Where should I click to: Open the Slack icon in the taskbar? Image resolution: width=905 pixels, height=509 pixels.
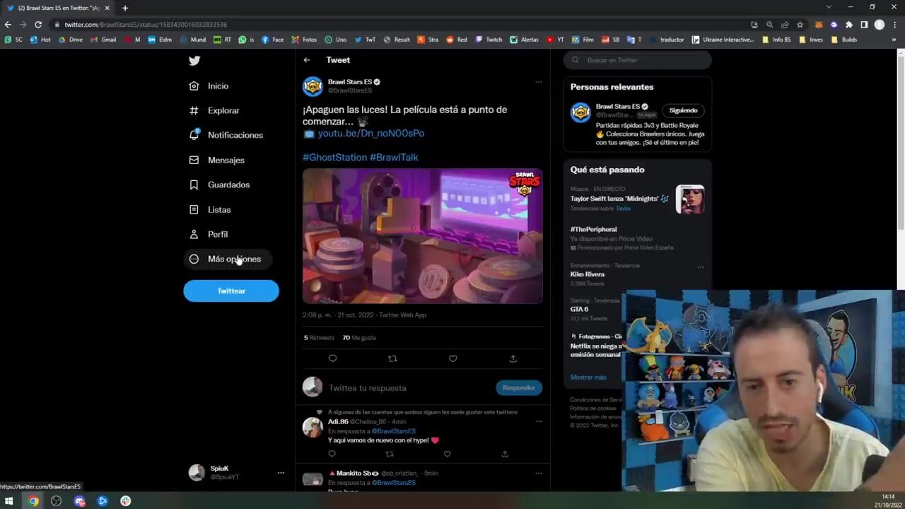pos(126,501)
